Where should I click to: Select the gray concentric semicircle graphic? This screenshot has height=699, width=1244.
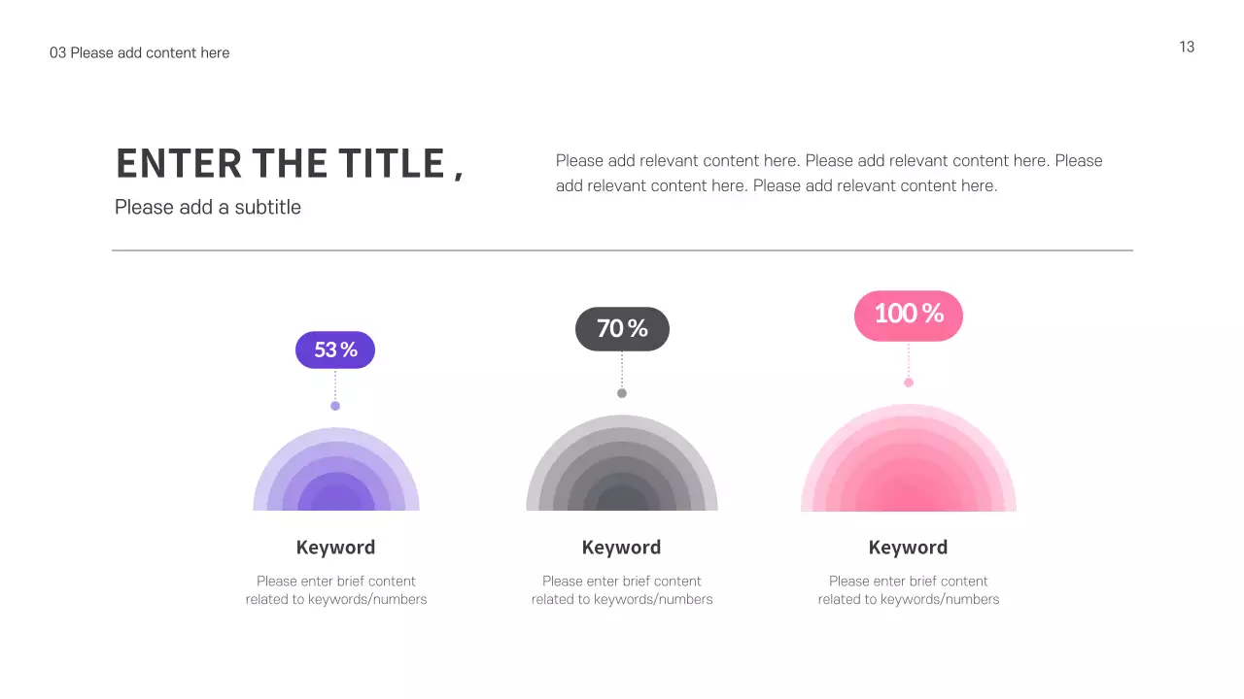(622, 470)
